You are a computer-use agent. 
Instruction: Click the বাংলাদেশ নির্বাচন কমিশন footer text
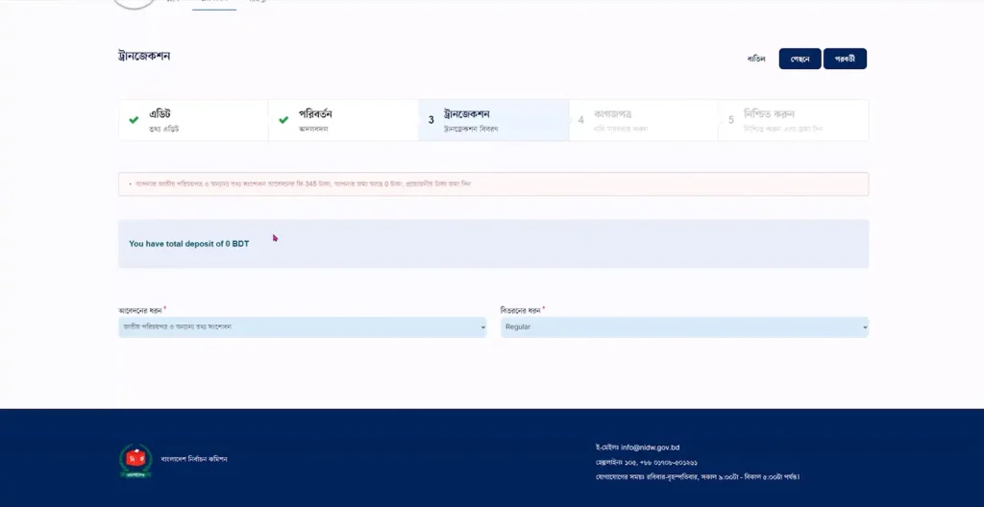194,459
